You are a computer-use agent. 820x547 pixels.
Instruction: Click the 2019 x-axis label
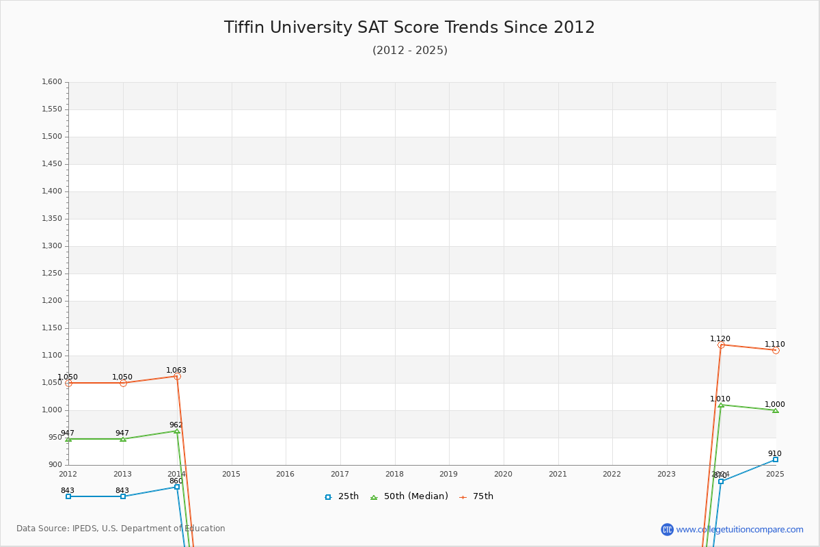coord(449,474)
